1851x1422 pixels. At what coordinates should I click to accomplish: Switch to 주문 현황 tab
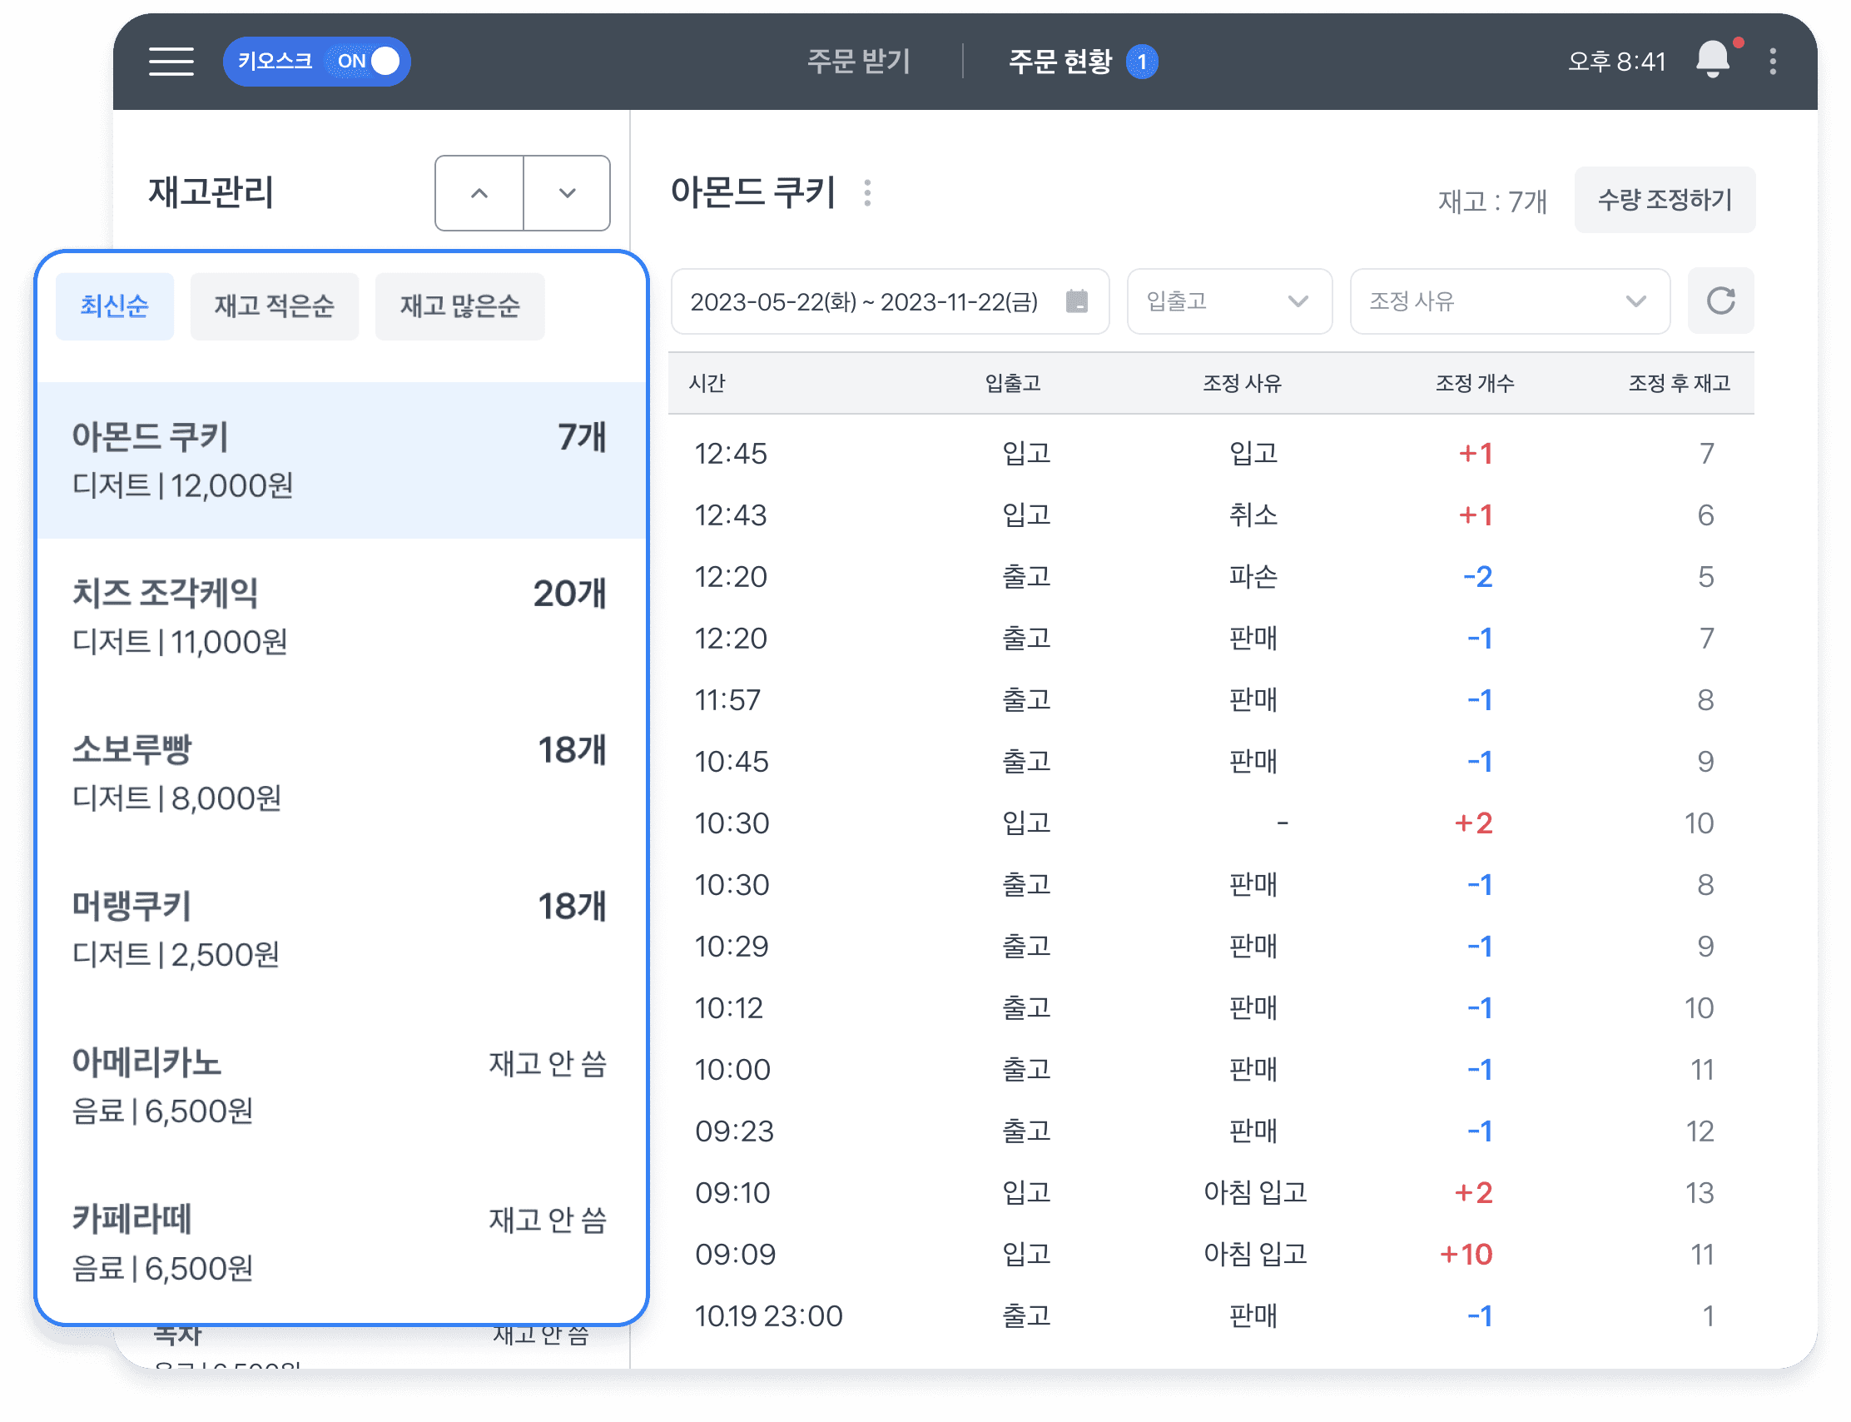click(x=1061, y=61)
